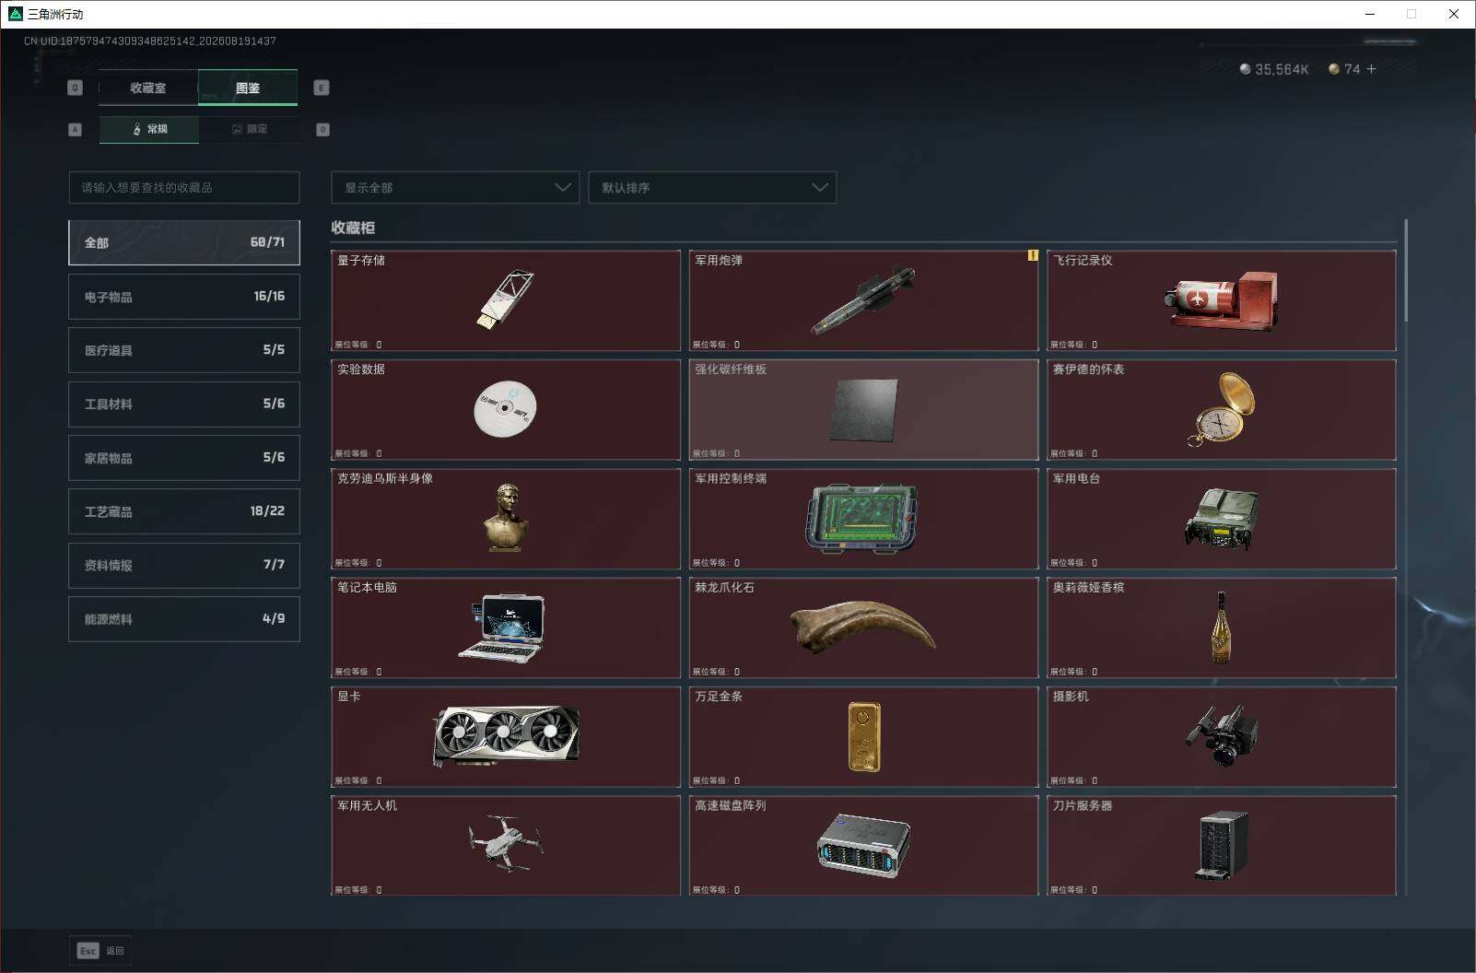This screenshot has width=1476, height=973.
Task: Filter by 资料情报 category
Action: (184, 565)
